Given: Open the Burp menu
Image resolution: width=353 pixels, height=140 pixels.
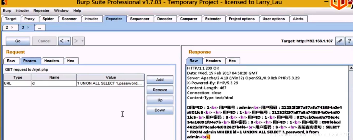Looking at the screenshot, I should point(7,11).
